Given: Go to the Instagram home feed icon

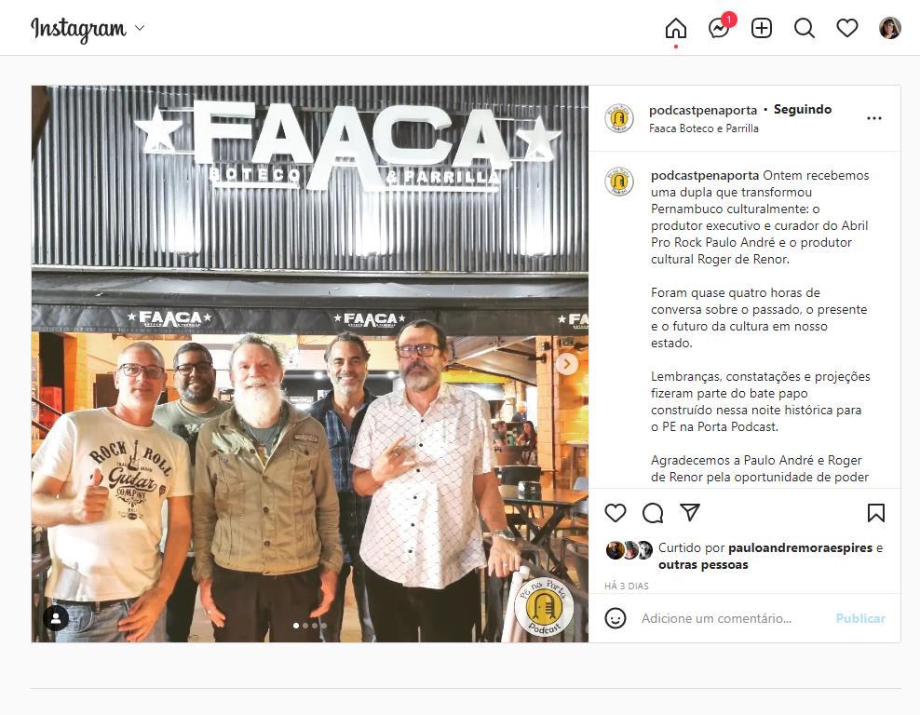Looking at the screenshot, I should (x=675, y=28).
